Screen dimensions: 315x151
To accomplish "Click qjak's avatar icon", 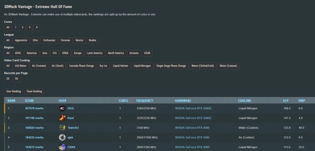I will (62, 137).
